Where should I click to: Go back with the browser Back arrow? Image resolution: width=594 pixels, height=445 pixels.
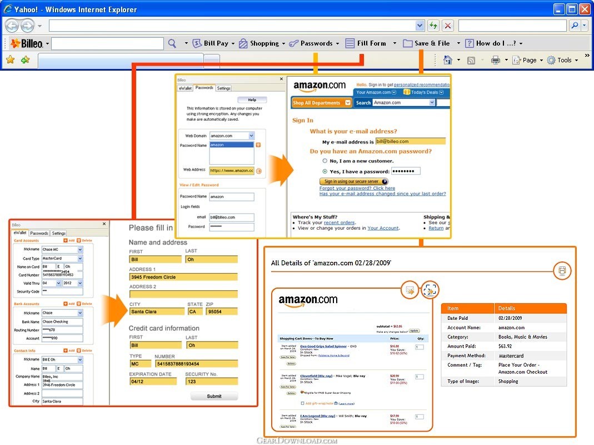pyautogui.click(x=12, y=26)
